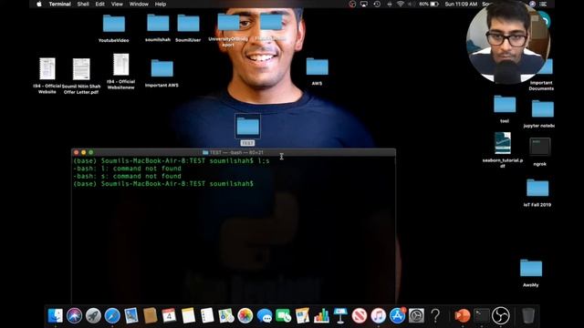Open Messages speech bubble in dock
Screen dimensions: 584x328
[x=265, y=316]
